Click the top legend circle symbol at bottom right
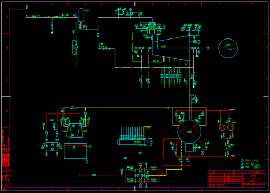Viewport: 270px width, 193px height. 242,161
